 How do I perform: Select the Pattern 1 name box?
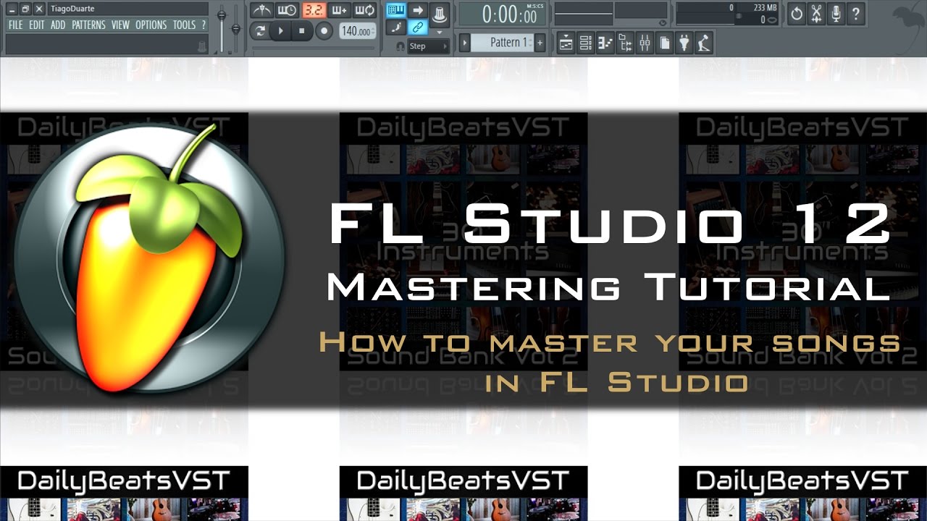(502, 43)
